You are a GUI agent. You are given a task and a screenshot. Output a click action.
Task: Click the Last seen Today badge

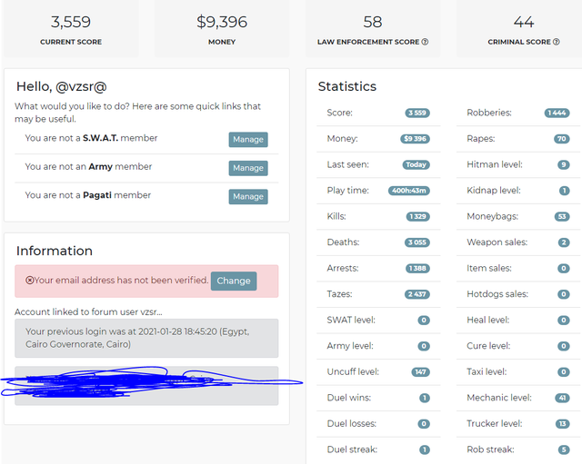point(416,165)
